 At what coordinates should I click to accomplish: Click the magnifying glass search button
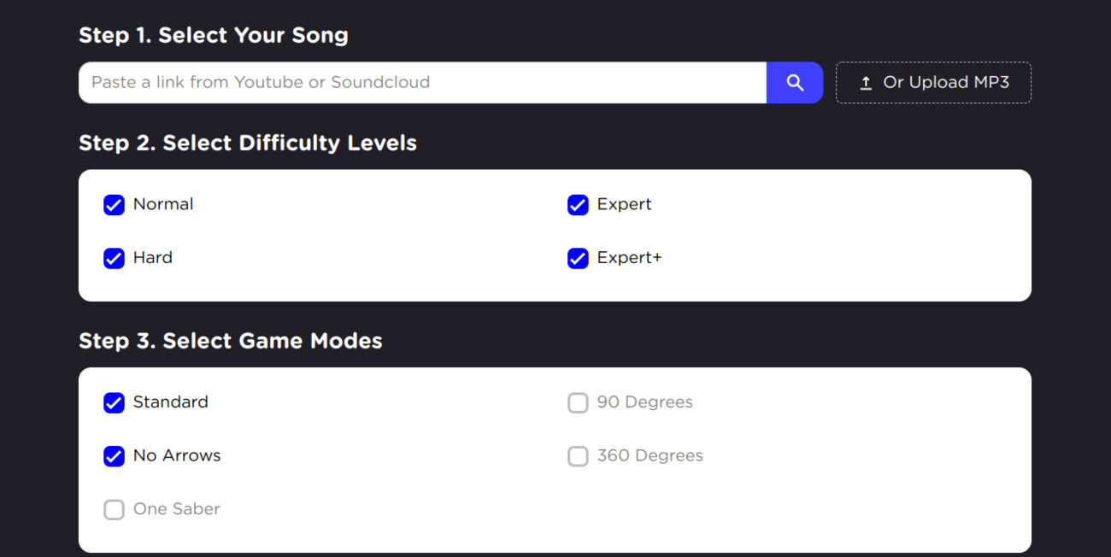click(795, 83)
